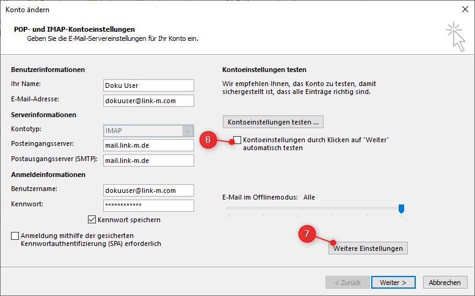Focus the Ihr Name text field
Screen dimensions: 475x296
148,85
